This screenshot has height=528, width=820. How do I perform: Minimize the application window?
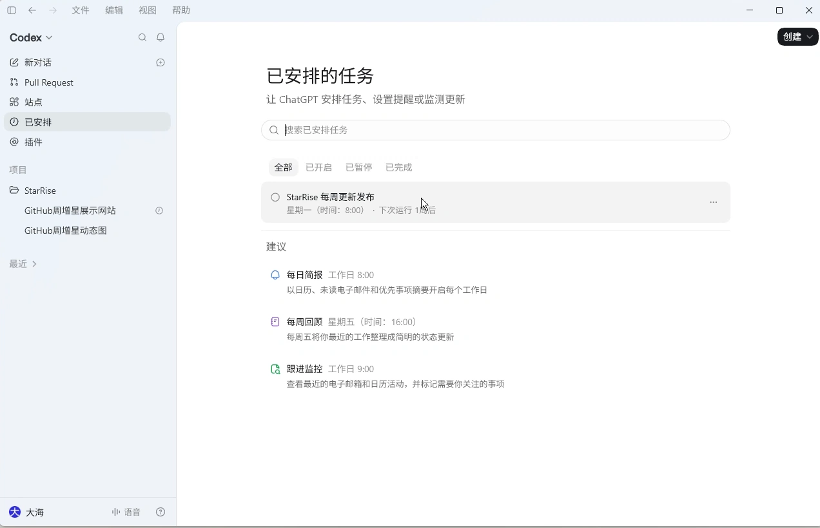pyautogui.click(x=750, y=10)
